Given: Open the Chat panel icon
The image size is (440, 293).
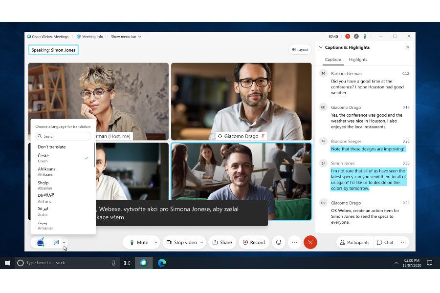Looking at the screenshot, I should (385, 242).
